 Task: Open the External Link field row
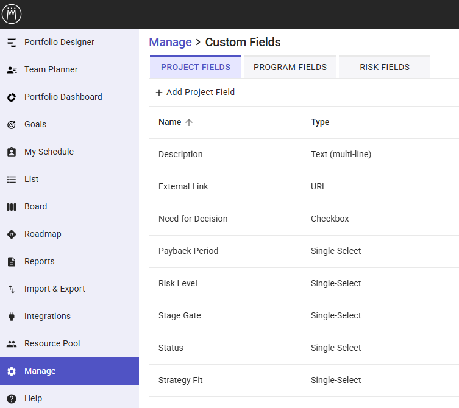pyautogui.click(x=304, y=187)
